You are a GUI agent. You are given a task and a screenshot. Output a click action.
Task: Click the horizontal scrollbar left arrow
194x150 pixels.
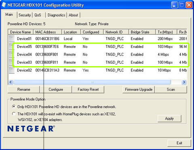click(11, 82)
